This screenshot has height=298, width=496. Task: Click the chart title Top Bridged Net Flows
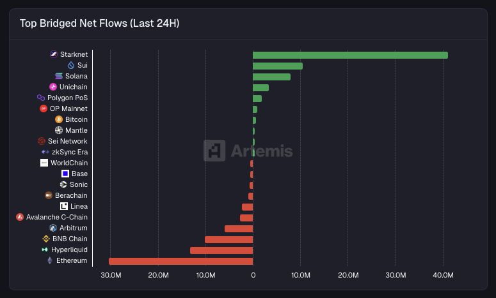pyautogui.click(x=99, y=24)
